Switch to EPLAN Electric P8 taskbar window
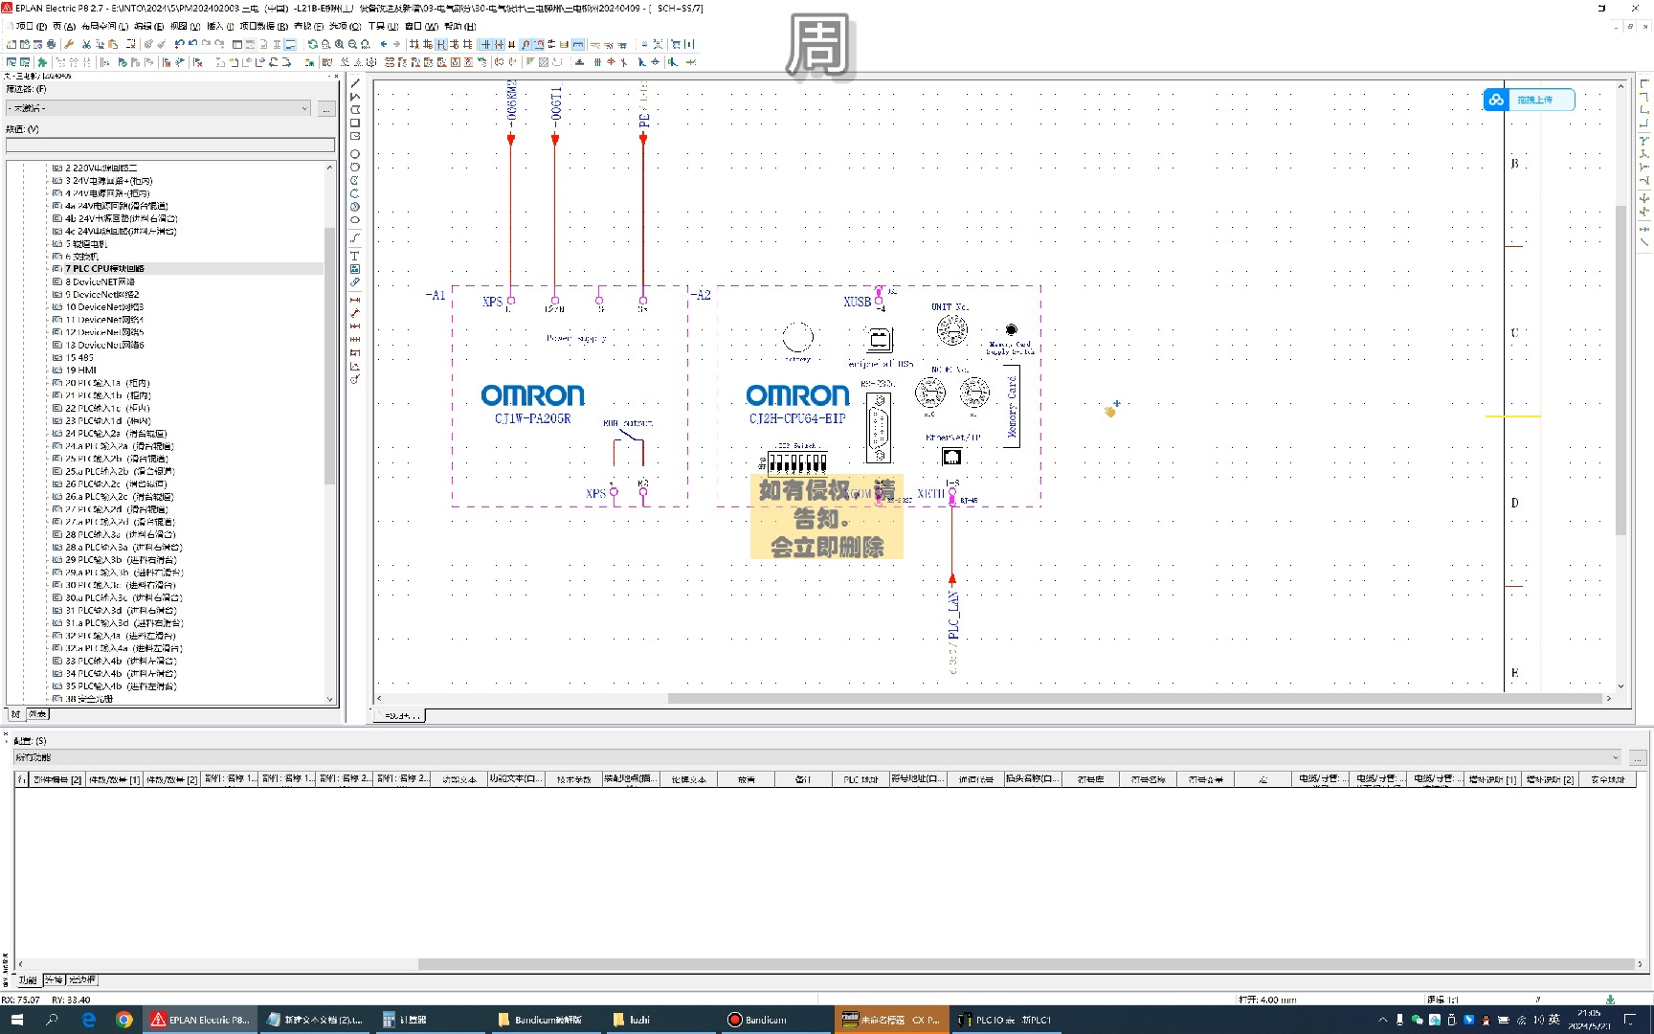 [200, 1020]
